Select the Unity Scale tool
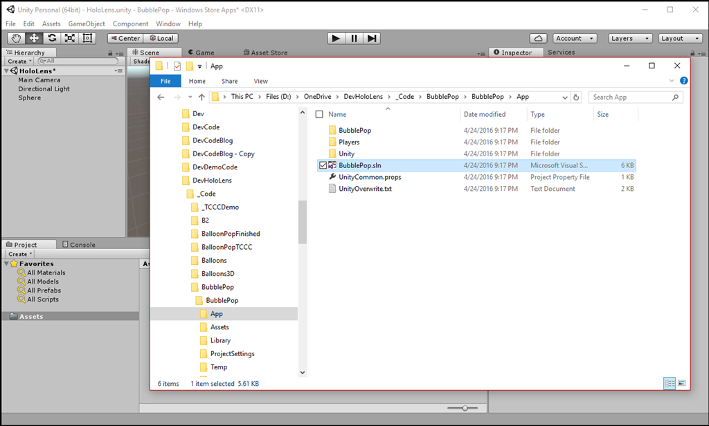The image size is (709, 426). 70,39
